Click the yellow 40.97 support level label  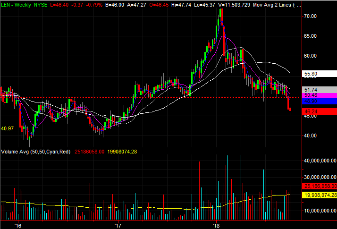7,128
